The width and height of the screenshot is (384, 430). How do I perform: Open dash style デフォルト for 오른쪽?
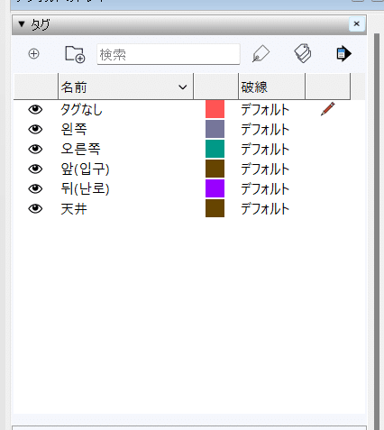point(265,150)
